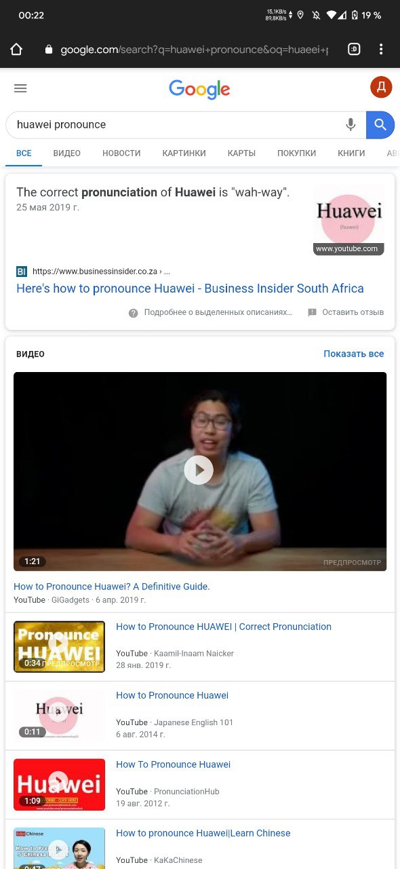This screenshot has height=869, width=400.
Task: Switch to the ВИДЕО tab
Action: (x=67, y=153)
